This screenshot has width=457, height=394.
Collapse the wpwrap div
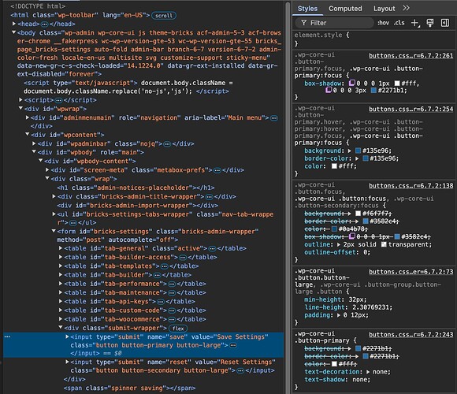(20, 109)
